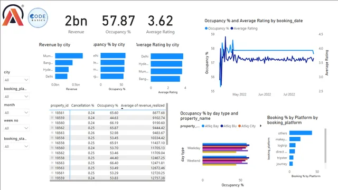338x190 pixels.
Task: Expand row for property 18559
Action: (52, 118)
